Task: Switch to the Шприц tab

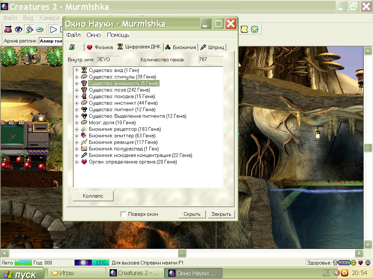Action: pos(212,47)
